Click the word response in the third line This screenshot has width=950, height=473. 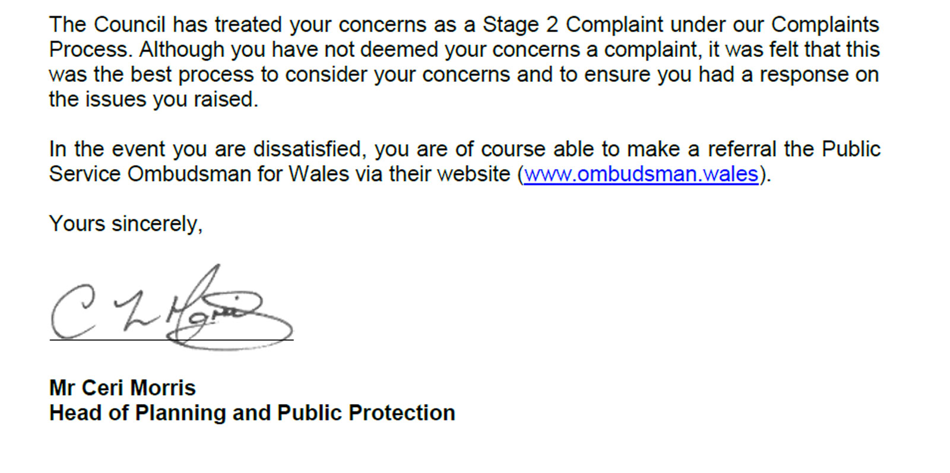click(804, 75)
